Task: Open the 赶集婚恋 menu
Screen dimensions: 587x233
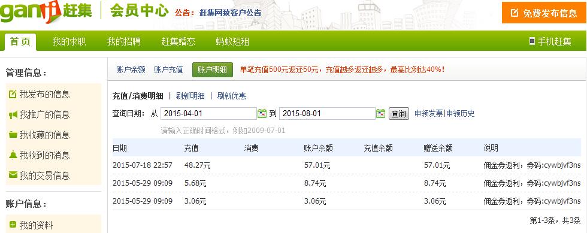Action: point(178,41)
